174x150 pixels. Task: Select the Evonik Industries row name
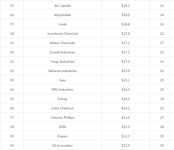(x=62, y=52)
